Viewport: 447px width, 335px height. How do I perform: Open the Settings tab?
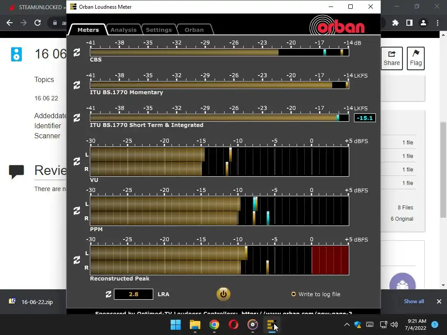coord(159,30)
